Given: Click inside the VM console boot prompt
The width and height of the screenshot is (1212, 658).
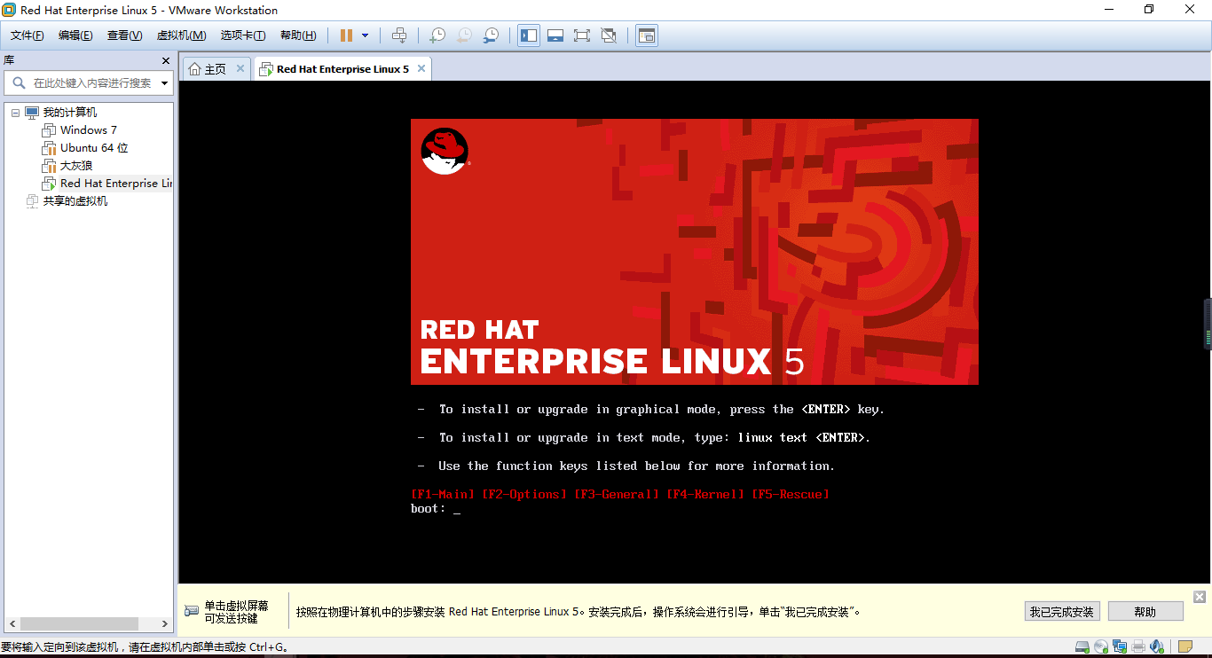Looking at the screenshot, I should (436, 509).
